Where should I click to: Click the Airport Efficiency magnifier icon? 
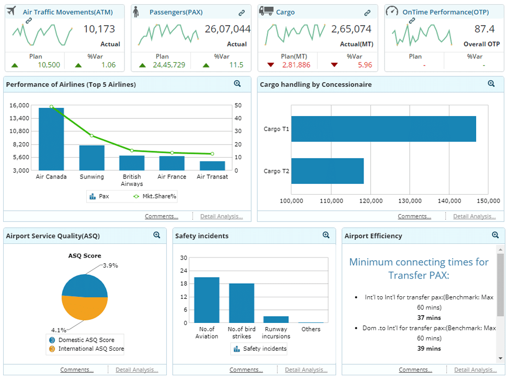[495, 236]
